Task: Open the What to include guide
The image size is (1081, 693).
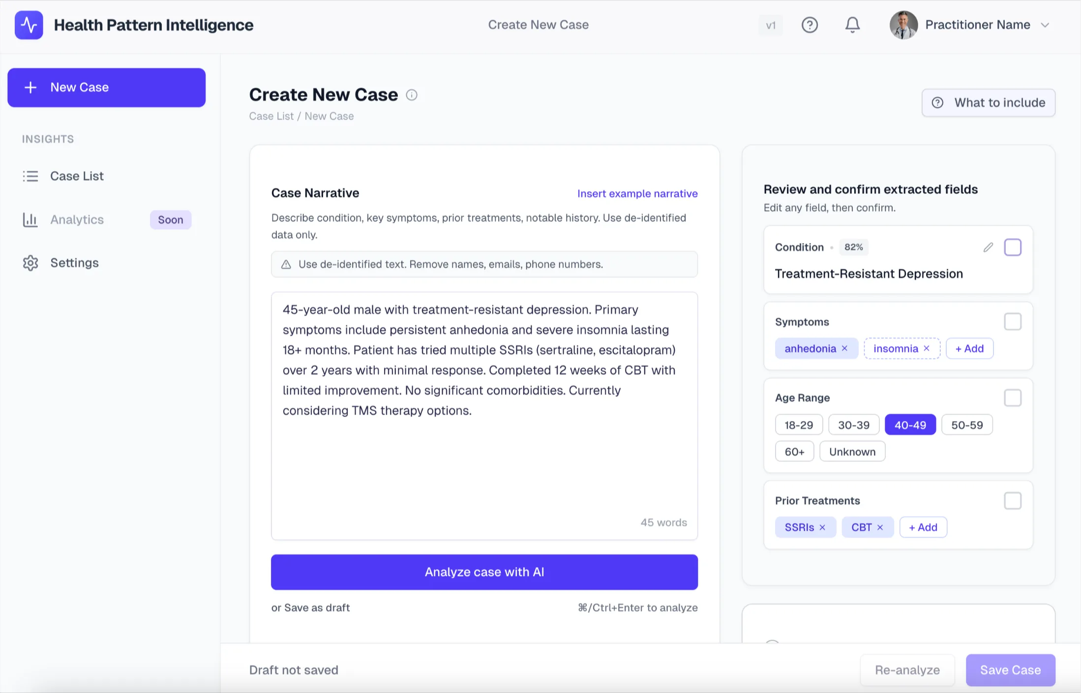Action: click(x=988, y=103)
